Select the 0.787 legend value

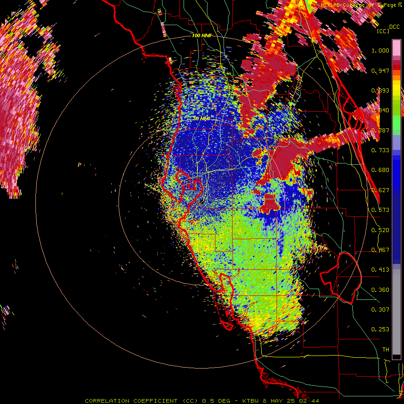[x=380, y=130]
